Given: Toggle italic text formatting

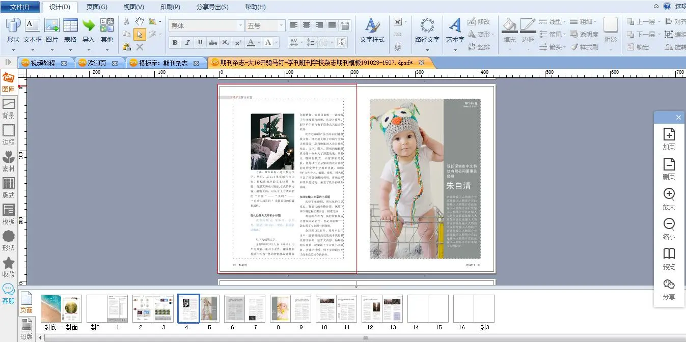Looking at the screenshot, I should coord(187,43).
